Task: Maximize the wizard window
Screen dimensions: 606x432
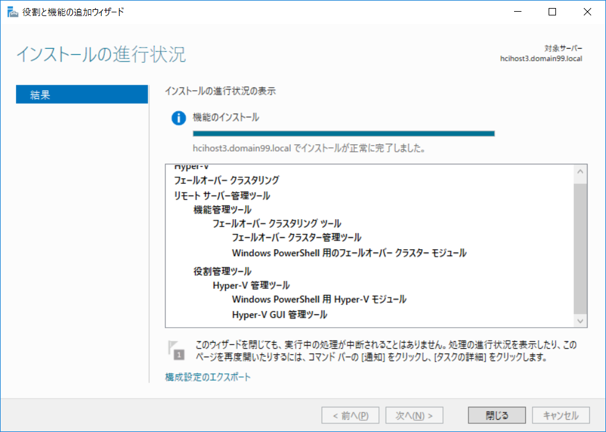Action: click(552, 12)
